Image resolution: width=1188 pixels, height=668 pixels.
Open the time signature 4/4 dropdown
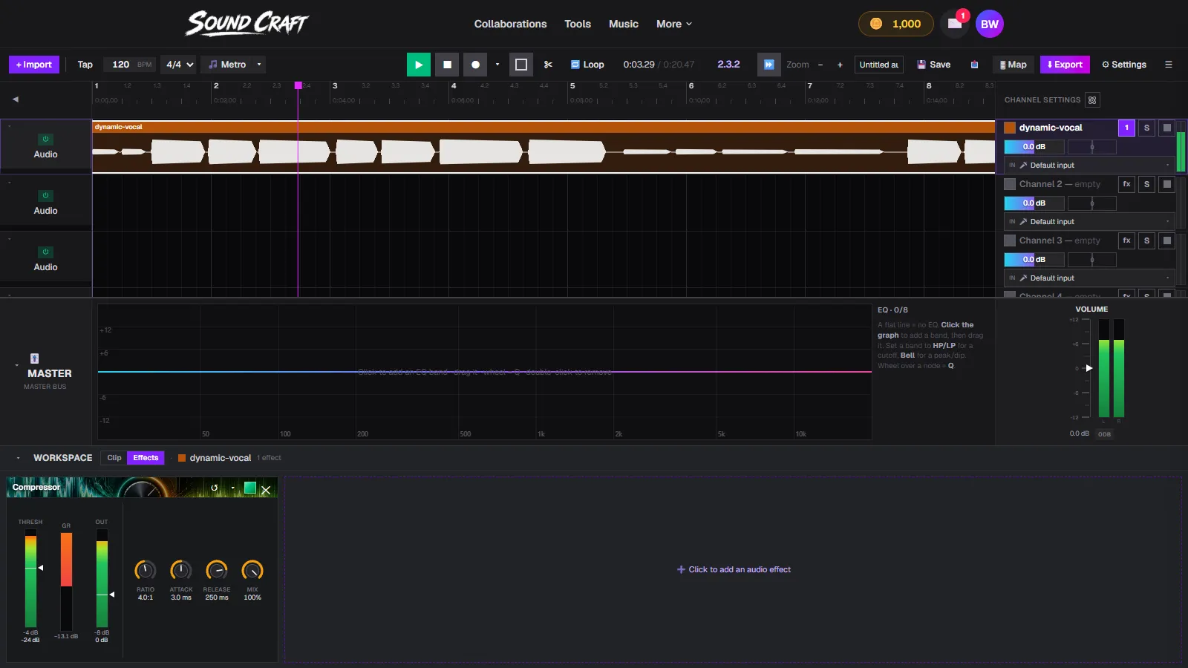pos(180,65)
